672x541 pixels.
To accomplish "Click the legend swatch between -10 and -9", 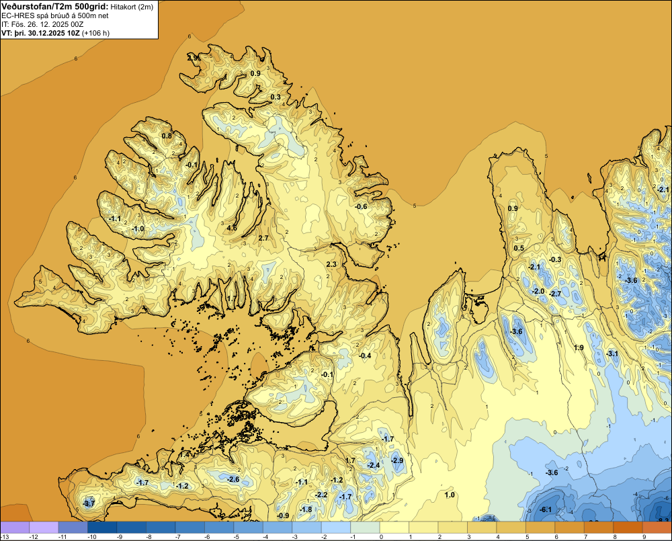I will point(102,527).
